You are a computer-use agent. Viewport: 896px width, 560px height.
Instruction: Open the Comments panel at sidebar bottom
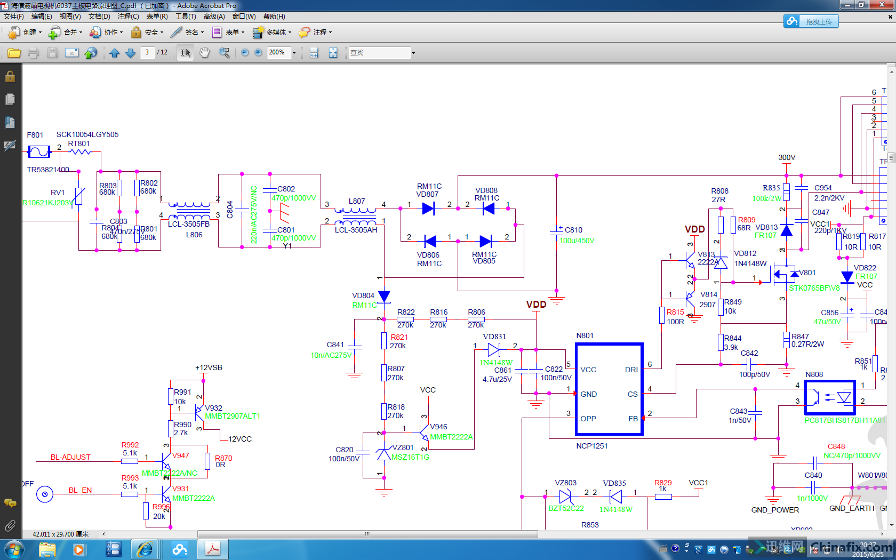point(10,503)
